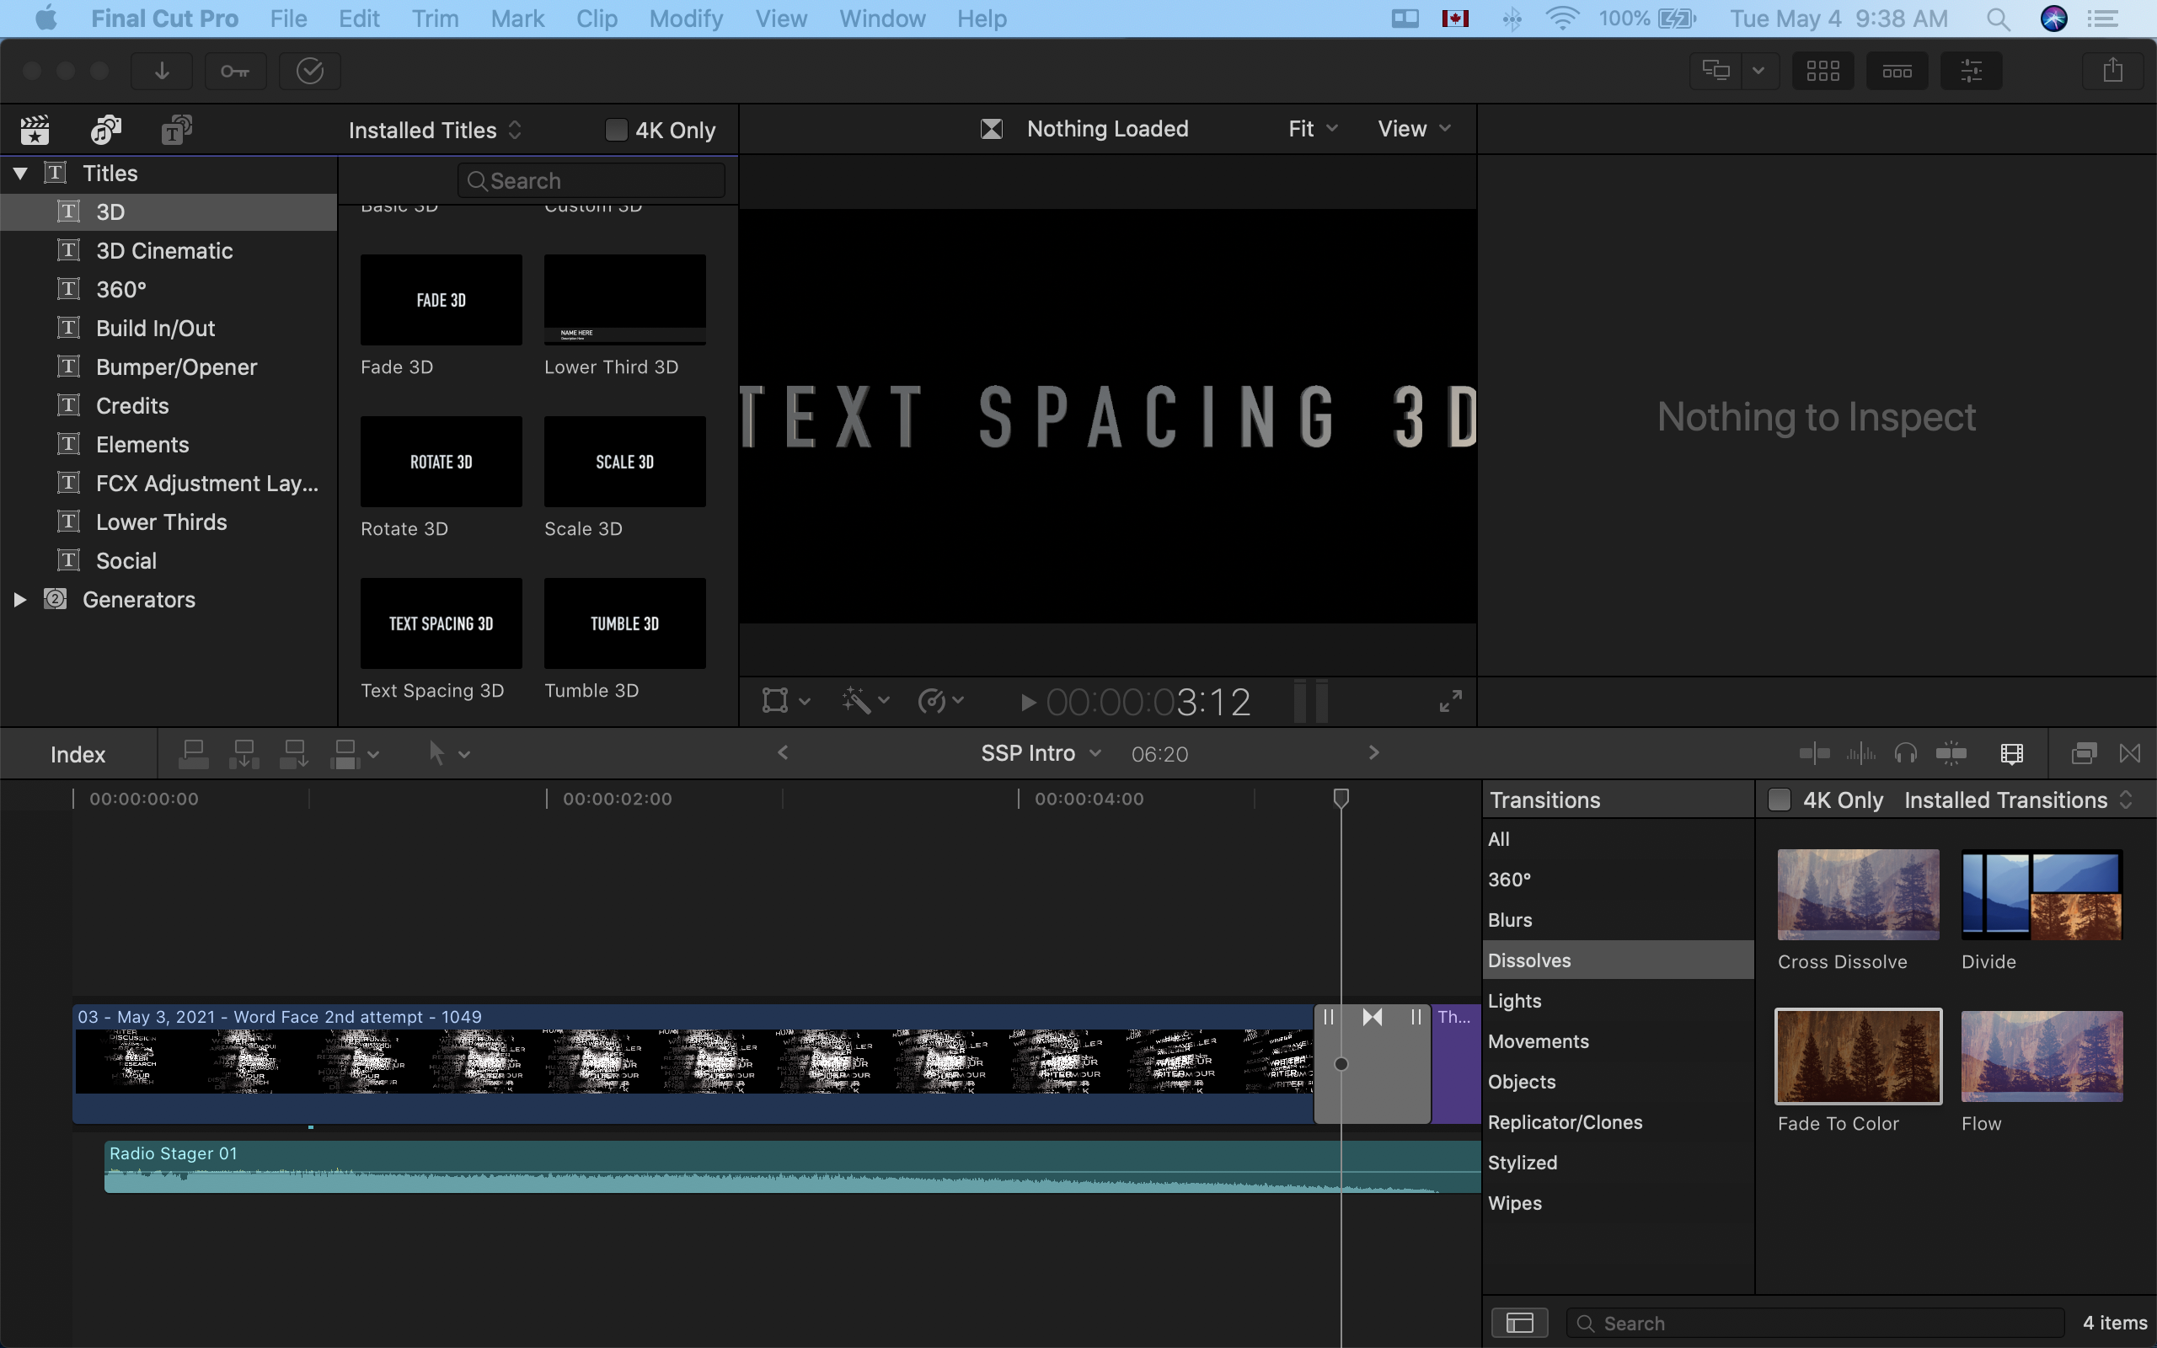This screenshot has width=2157, height=1348.
Task: Open the timeline Index button
Action: (78, 754)
